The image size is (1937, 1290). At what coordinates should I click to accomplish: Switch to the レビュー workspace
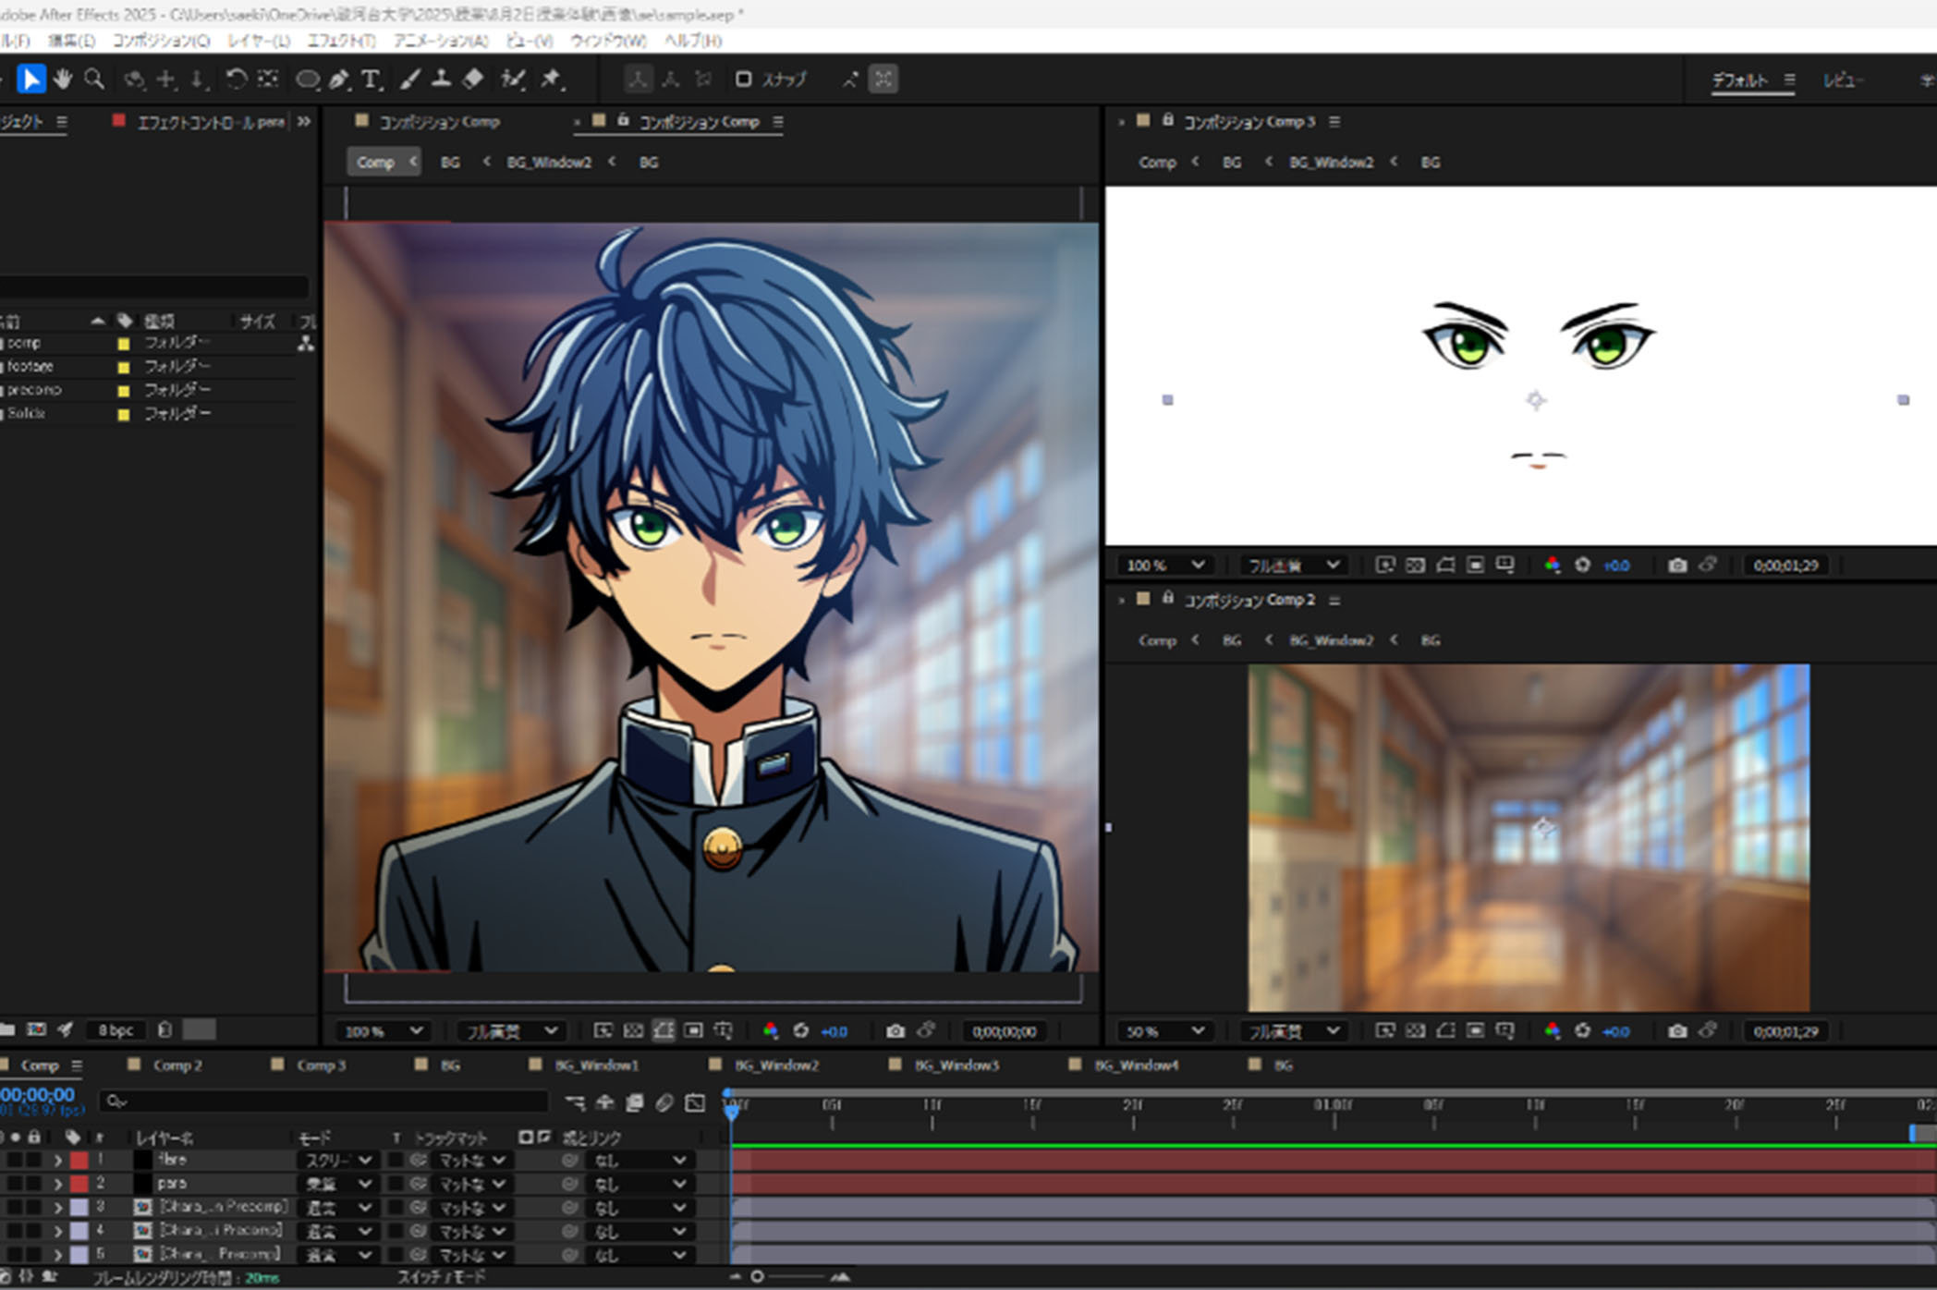pyautogui.click(x=1843, y=80)
